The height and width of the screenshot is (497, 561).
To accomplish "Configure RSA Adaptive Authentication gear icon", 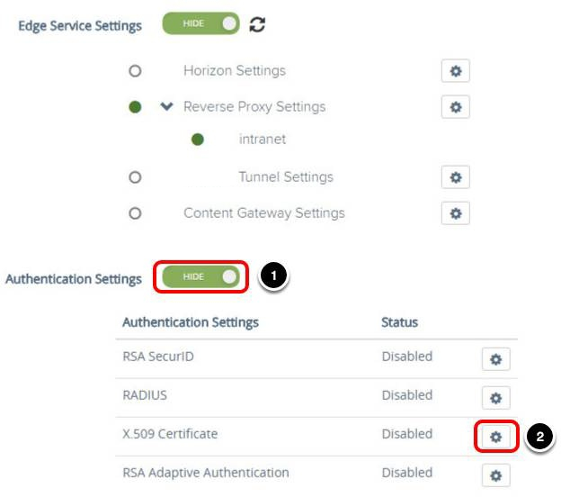I will (x=495, y=474).
